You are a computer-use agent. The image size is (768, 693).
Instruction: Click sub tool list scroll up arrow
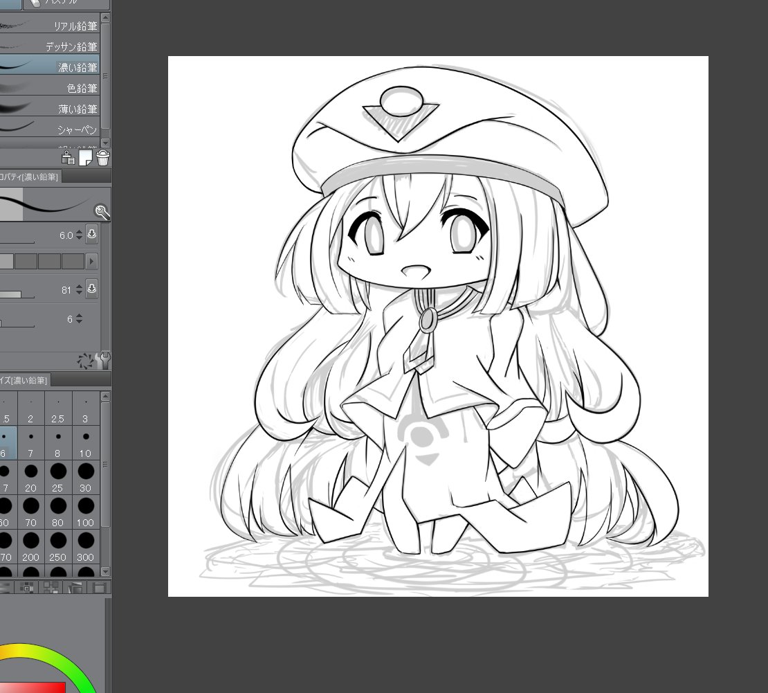(105, 18)
